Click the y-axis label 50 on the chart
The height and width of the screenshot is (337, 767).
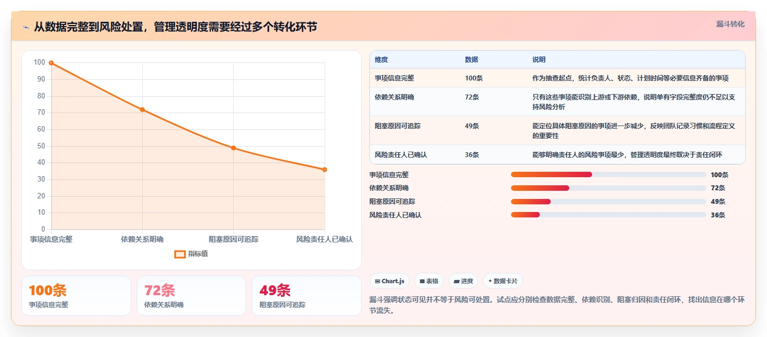point(41,146)
